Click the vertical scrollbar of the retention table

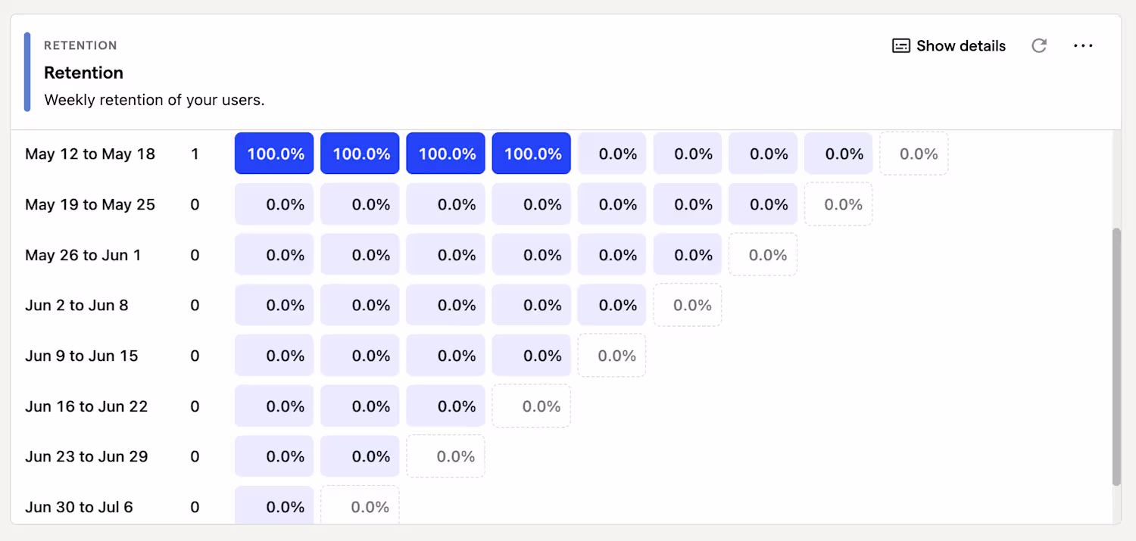point(1116,356)
